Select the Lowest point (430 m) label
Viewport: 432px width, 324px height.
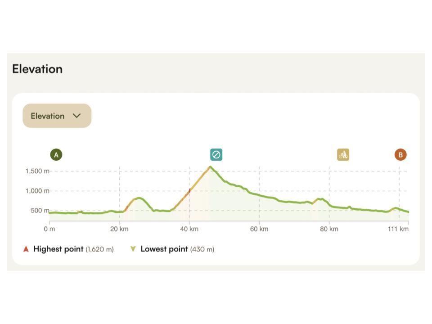(x=177, y=249)
